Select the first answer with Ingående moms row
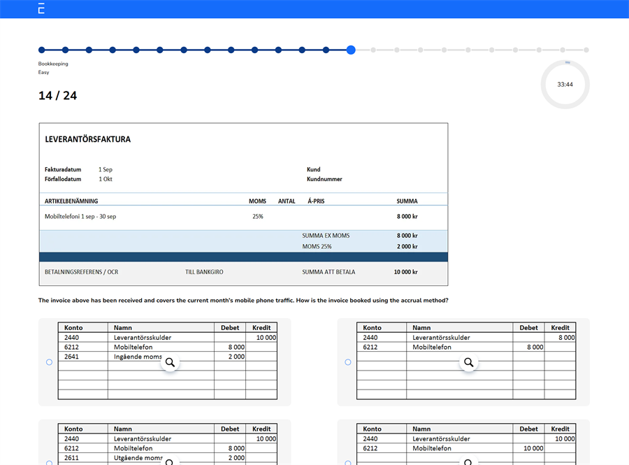629x465 pixels. pyautogui.click(x=48, y=362)
